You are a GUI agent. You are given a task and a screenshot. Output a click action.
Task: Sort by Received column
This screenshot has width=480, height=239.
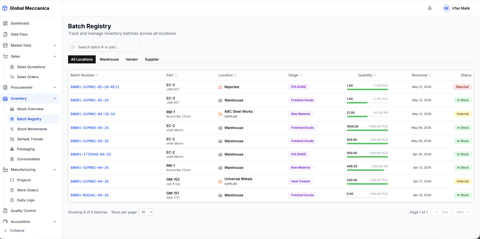(421, 75)
